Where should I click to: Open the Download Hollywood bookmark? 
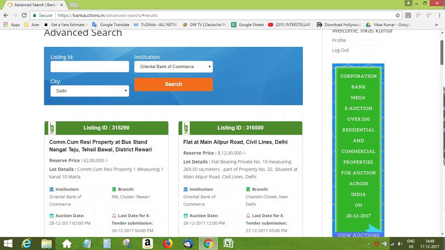point(339,25)
